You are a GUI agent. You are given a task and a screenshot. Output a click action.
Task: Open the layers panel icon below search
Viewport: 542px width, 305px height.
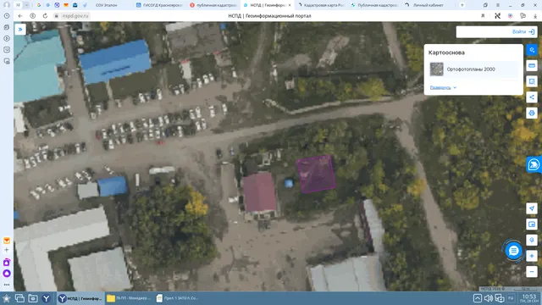(532, 66)
